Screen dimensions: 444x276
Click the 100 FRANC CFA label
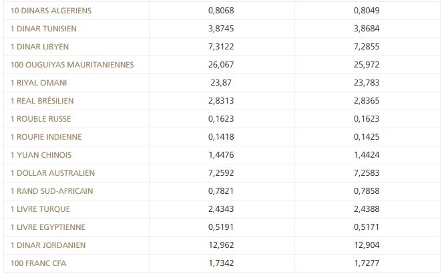[x=39, y=264]
